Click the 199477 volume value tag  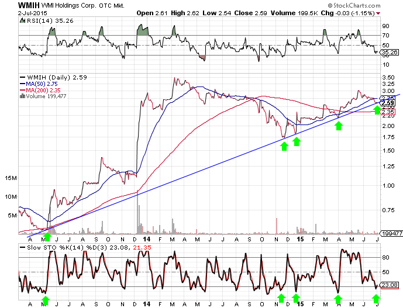pos(392,233)
